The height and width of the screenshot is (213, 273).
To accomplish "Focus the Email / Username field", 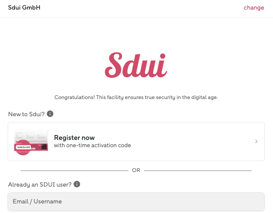I will [x=136, y=202].
